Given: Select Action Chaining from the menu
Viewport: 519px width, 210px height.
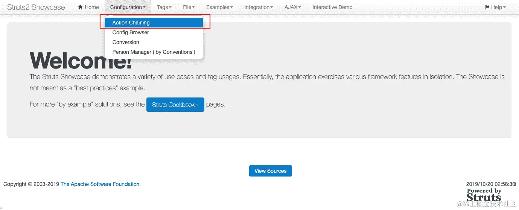Looking at the screenshot, I should click(131, 23).
